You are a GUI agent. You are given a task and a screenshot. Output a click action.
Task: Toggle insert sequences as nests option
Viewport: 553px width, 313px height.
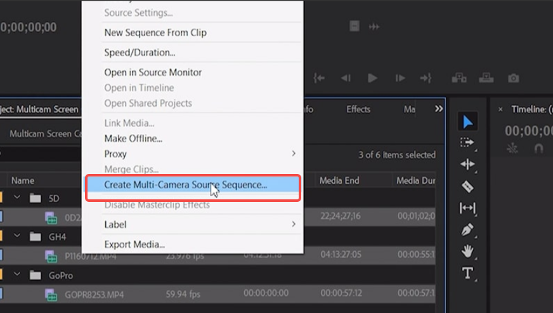[512, 148]
